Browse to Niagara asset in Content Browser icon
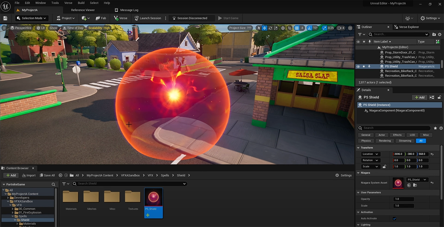This screenshot has height=227, width=444. (x=415, y=185)
